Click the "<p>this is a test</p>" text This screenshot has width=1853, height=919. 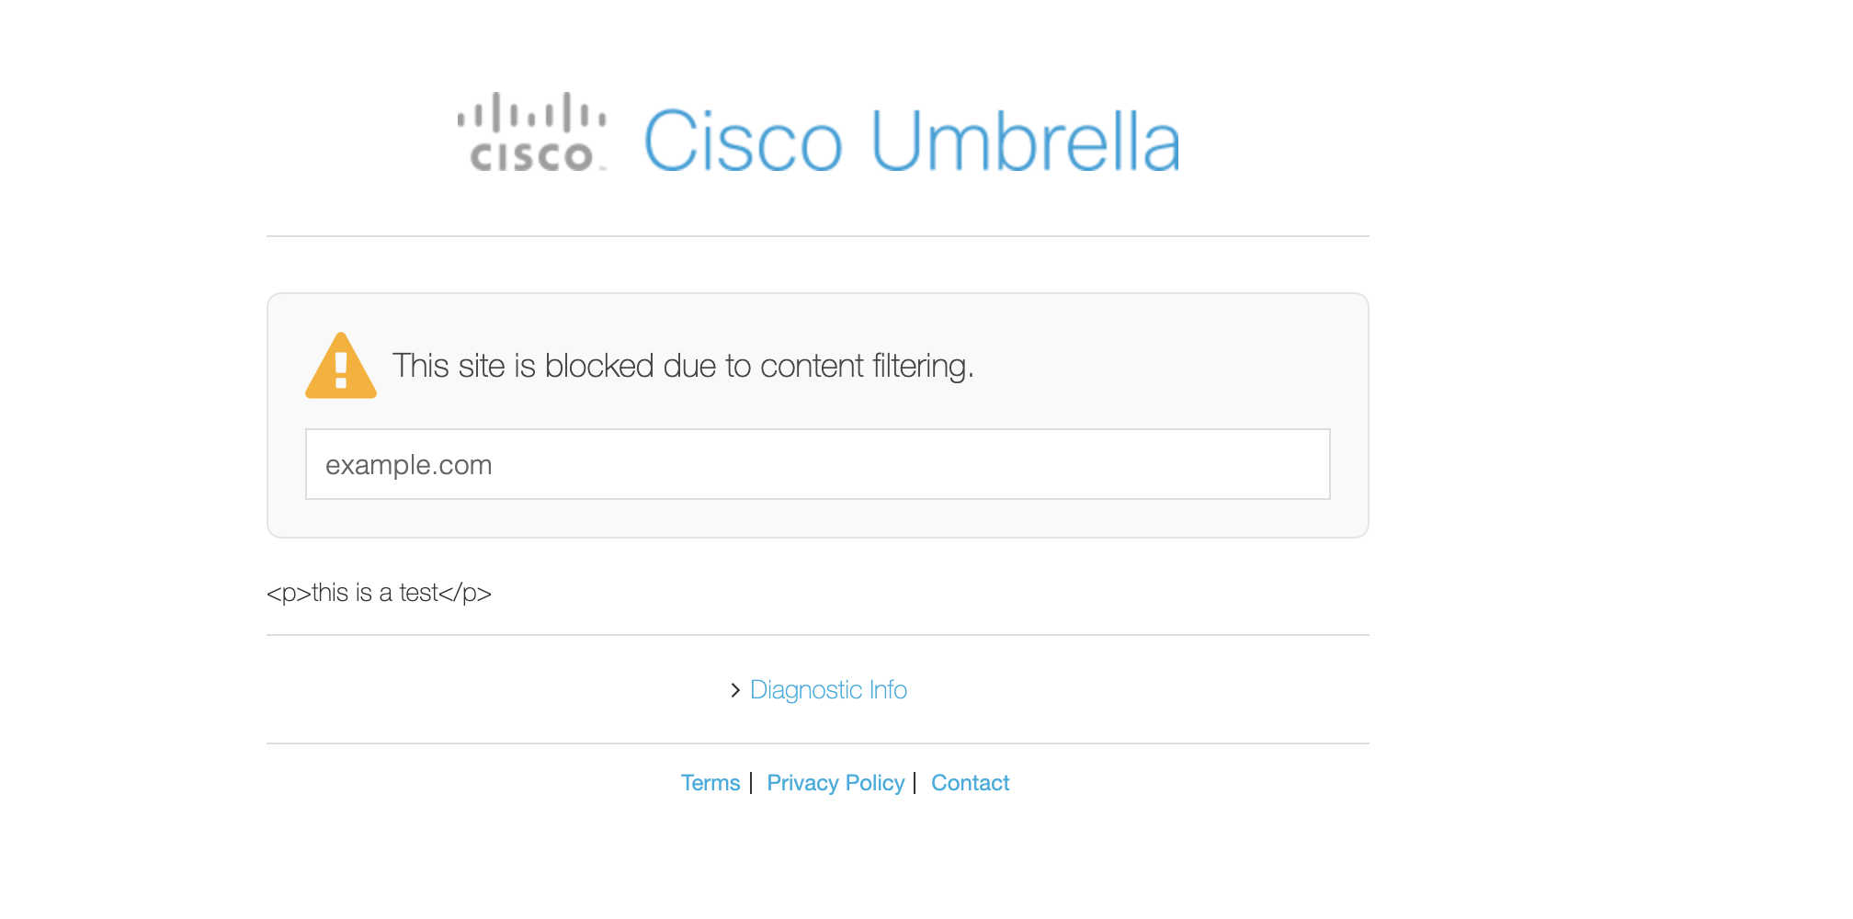point(379,593)
